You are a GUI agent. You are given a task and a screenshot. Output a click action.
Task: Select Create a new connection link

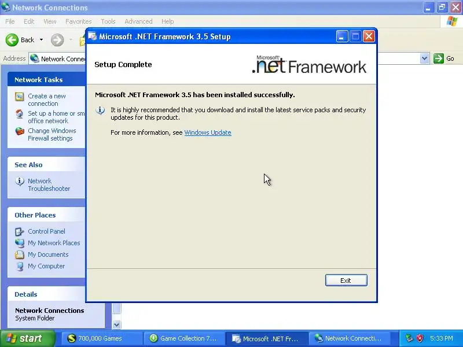tap(47, 99)
